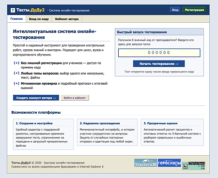
Task: Click the 6-digit code input field
Action: tap(159, 53)
